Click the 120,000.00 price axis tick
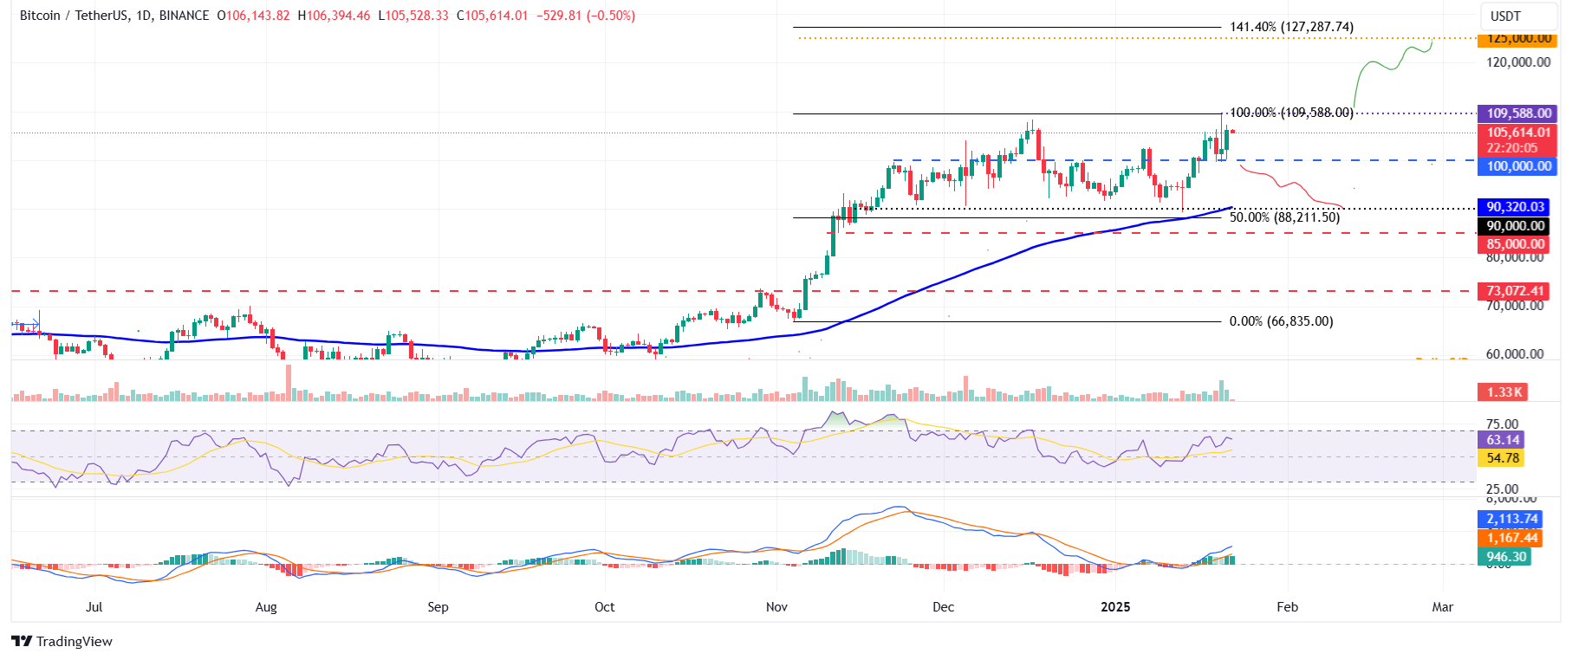The height and width of the screenshot is (660, 1572). [x=1518, y=62]
